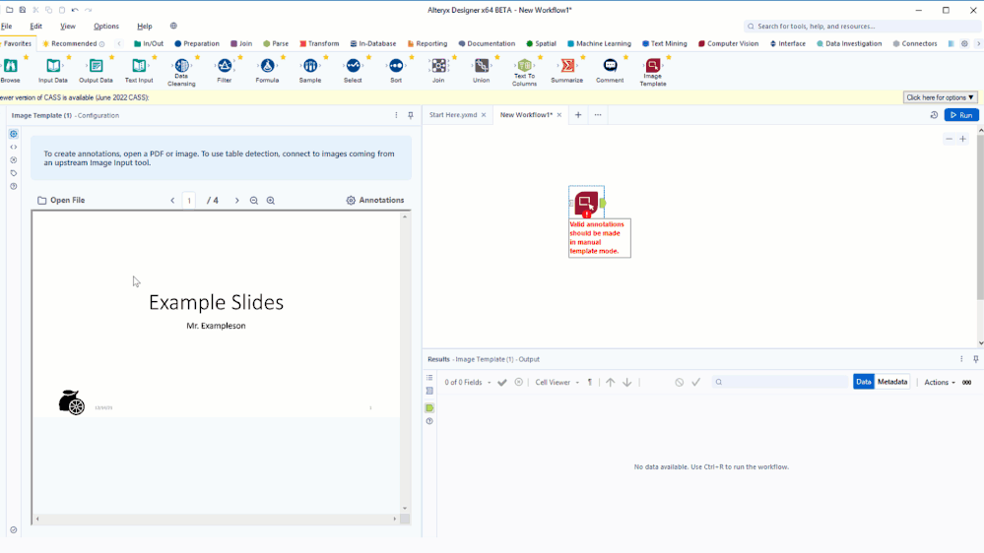Select the Summarize tool

click(567, 70)
